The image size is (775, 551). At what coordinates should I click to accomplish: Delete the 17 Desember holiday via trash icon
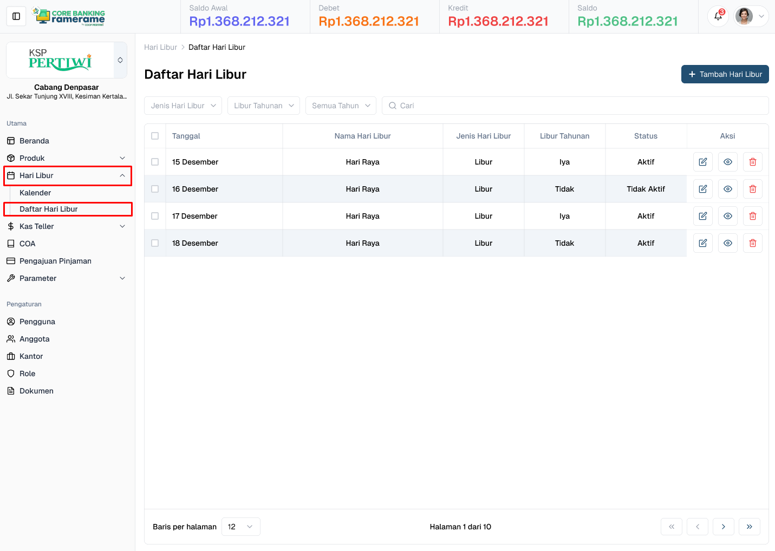(752, 215)
